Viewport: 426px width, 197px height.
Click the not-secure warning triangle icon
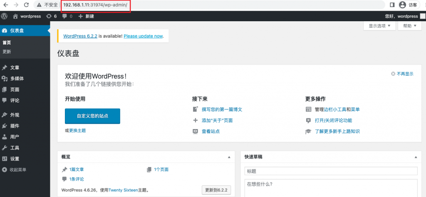coord(40,5)
